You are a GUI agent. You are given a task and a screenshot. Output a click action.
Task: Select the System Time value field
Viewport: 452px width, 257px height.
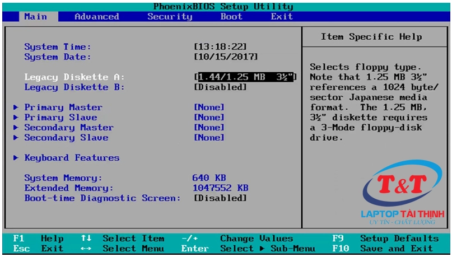tap(221, 47)
